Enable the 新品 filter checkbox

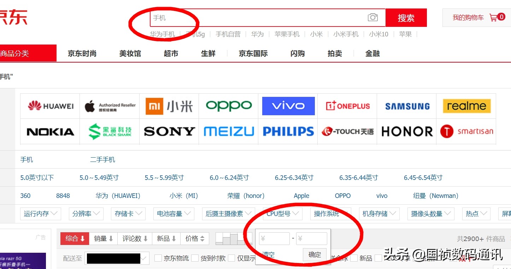pos(354,258)
